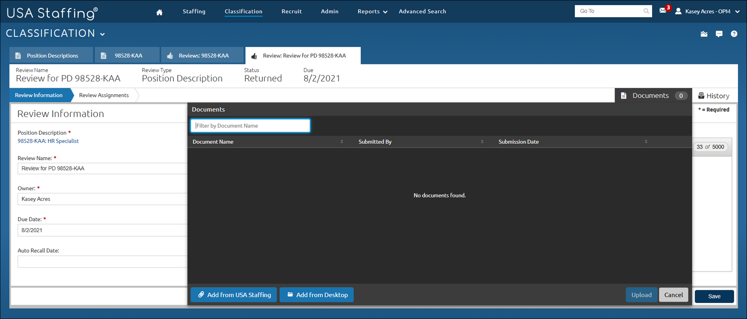Open the Help question mark icon
The image size is (747, 319).
click(x=734, y=34)
